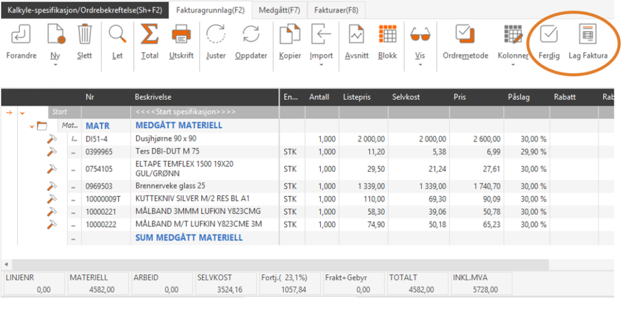638x310 pixels.
Task: Select KUTTEKNIV SILVER M/2 RES BL A1
Action: coord(193,199)
